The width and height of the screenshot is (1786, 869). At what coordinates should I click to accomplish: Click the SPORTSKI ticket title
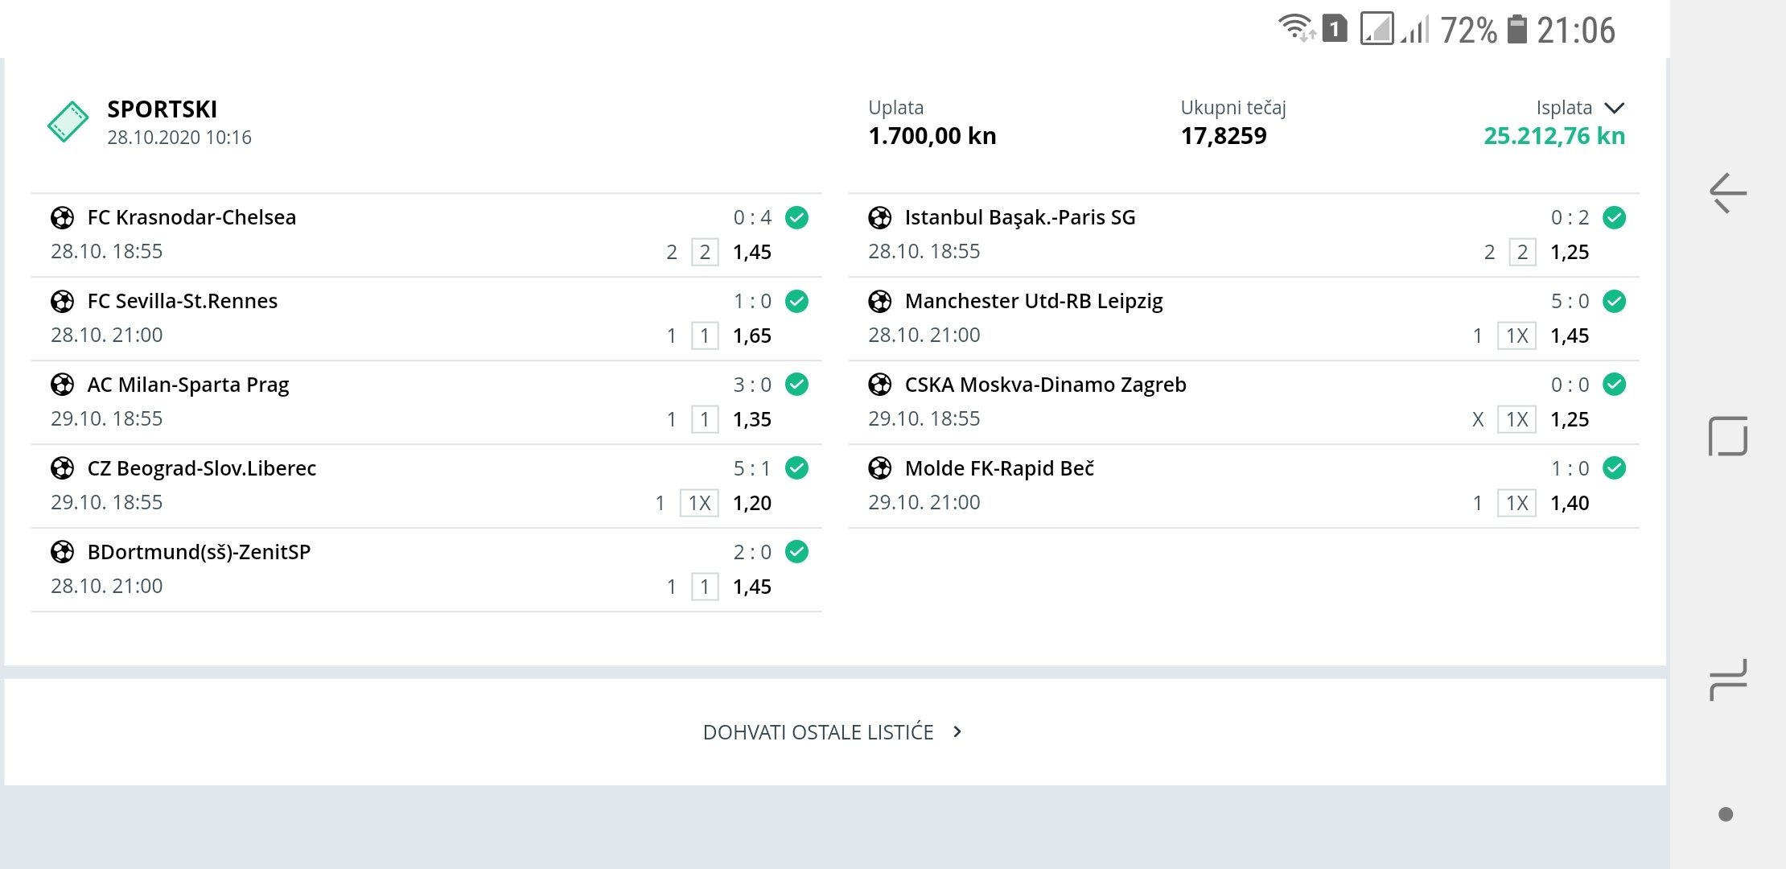[x=163, y=109]
